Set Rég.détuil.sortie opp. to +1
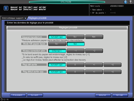The height and width of the screenshot is (101, 134). pyautogui.click(x=94, y=72)
